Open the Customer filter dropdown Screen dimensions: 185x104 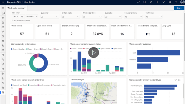[x=50, y=17]
